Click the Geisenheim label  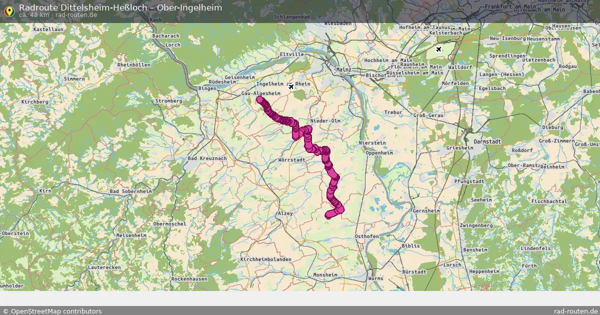click(x=240, y=77)
